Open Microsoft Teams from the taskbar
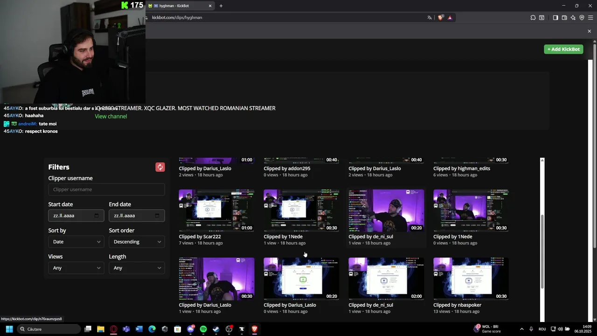 [x=126, y=329]
